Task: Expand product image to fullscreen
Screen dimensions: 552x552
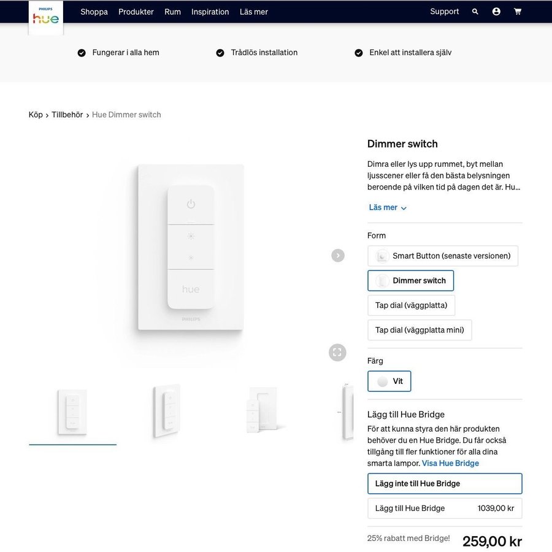Action: point(337,352)
